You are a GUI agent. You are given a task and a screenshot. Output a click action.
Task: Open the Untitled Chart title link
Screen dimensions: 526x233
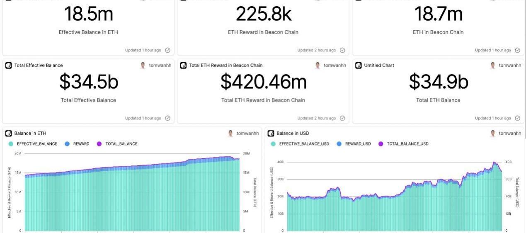click(379, 66)
